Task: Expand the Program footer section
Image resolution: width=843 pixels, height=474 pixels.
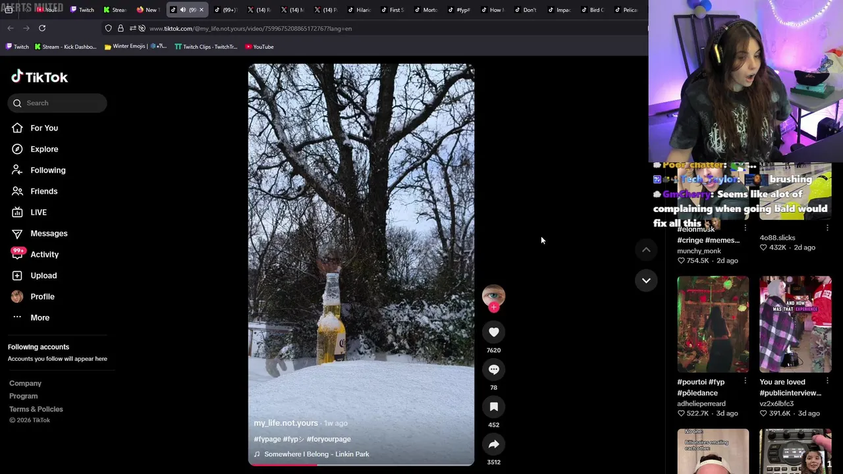Action: pos(23,396)
